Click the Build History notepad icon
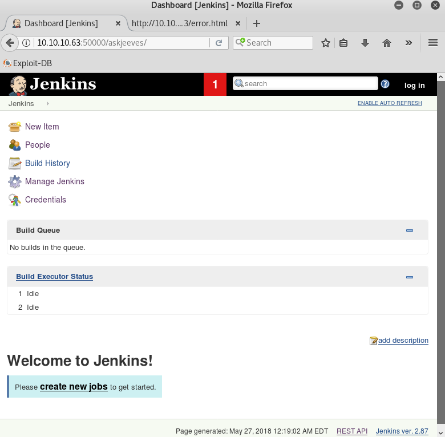Screen dimensions: 445x437 (14, 163)
